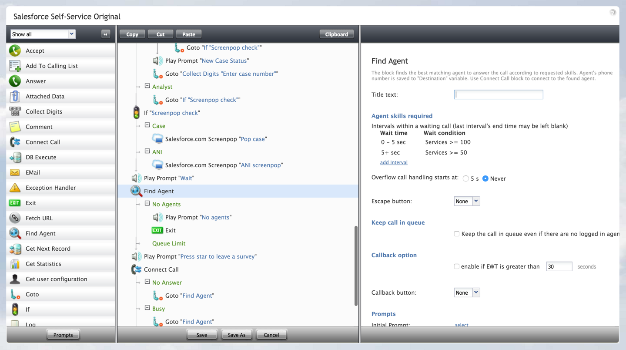Click the magnifier icon of Find Agent in flow

pos(136,191)
